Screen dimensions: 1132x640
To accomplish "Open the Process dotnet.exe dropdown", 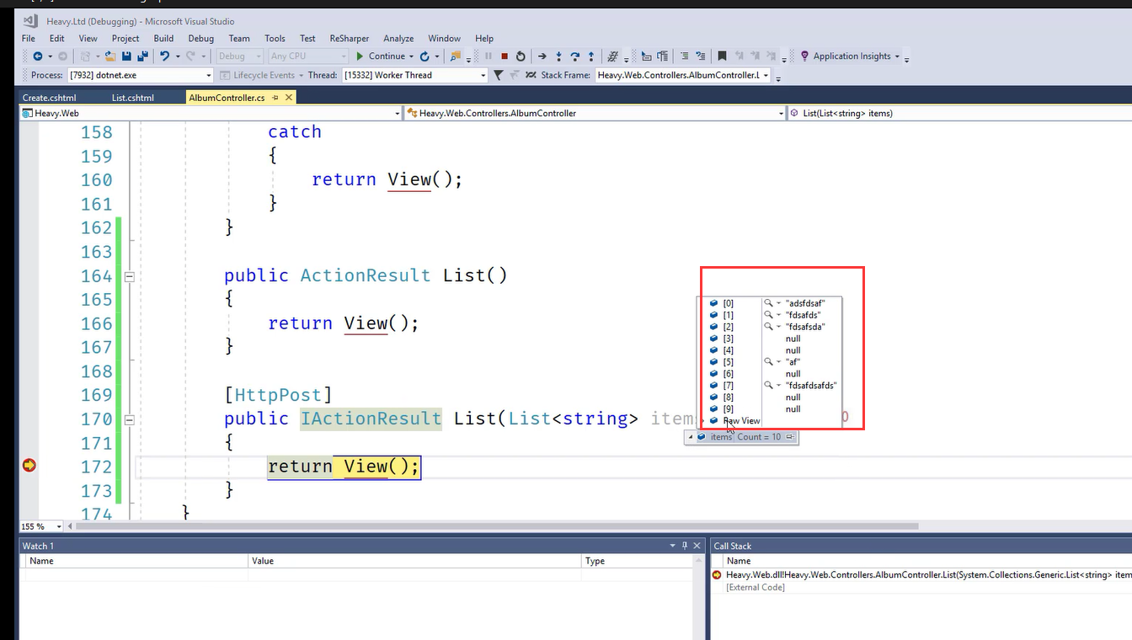I will 207,75.
